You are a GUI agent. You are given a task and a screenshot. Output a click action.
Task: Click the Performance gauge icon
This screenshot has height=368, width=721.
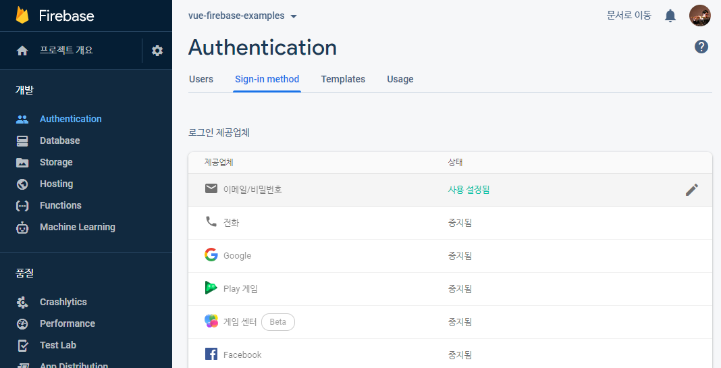[22, 324]
